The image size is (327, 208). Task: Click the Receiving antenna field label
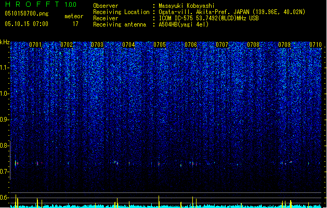tap(120, 24)
